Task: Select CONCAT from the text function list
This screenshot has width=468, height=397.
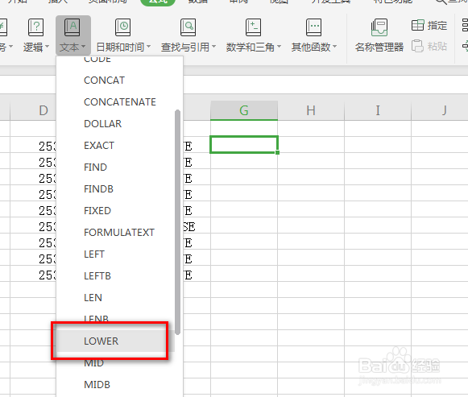Action: 104,81
